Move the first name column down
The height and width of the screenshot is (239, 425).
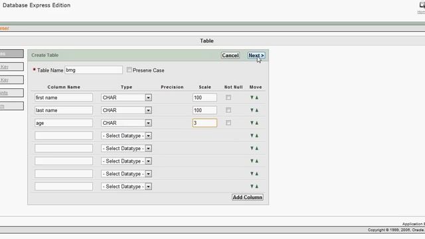pos(252,98)
